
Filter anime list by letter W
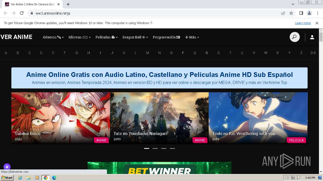coord(266,53)
